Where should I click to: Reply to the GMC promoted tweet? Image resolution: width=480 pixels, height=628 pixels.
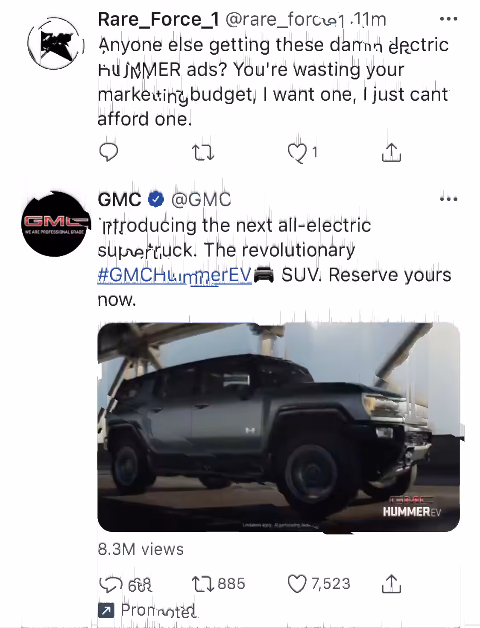coord(108,584)
